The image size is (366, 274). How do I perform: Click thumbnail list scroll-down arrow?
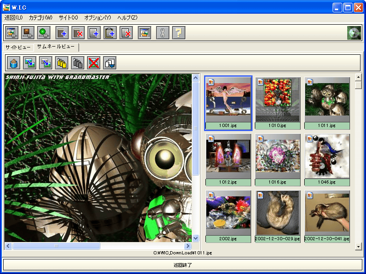click(358, 246)
